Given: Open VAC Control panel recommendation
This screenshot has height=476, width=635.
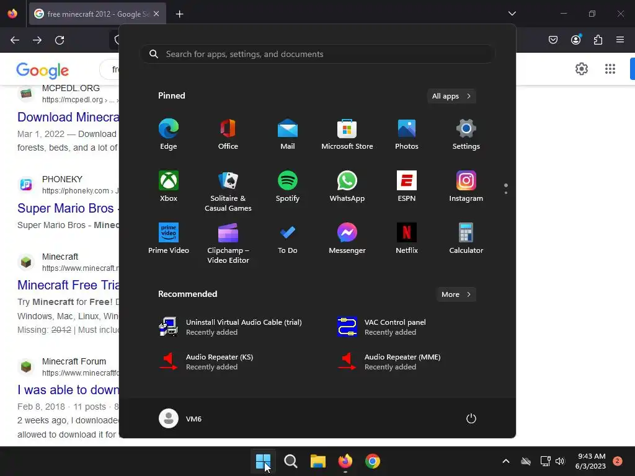Looking at the screenshot, I should pos(382,327).
